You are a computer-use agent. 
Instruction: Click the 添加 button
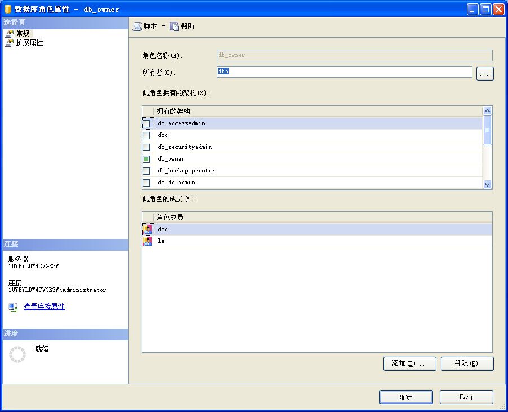coord(409,364)
